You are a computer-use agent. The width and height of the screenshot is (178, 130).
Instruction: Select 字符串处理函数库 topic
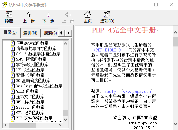32,64
